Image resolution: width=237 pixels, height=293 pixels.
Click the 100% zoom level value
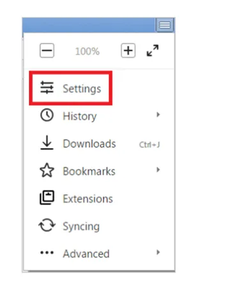pos(88,51)
